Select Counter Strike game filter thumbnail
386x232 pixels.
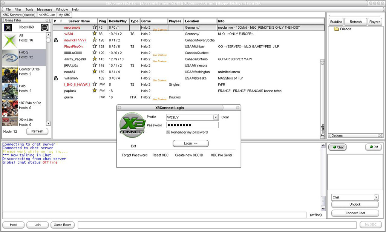pos(10,75)
